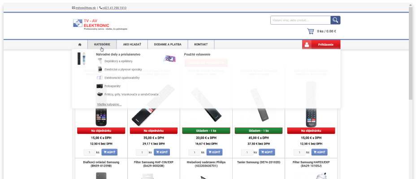The width and height of the screenshot is (416, 179).
Task: Click the Fritézy, grily category icon
Action: pos(100,94)
